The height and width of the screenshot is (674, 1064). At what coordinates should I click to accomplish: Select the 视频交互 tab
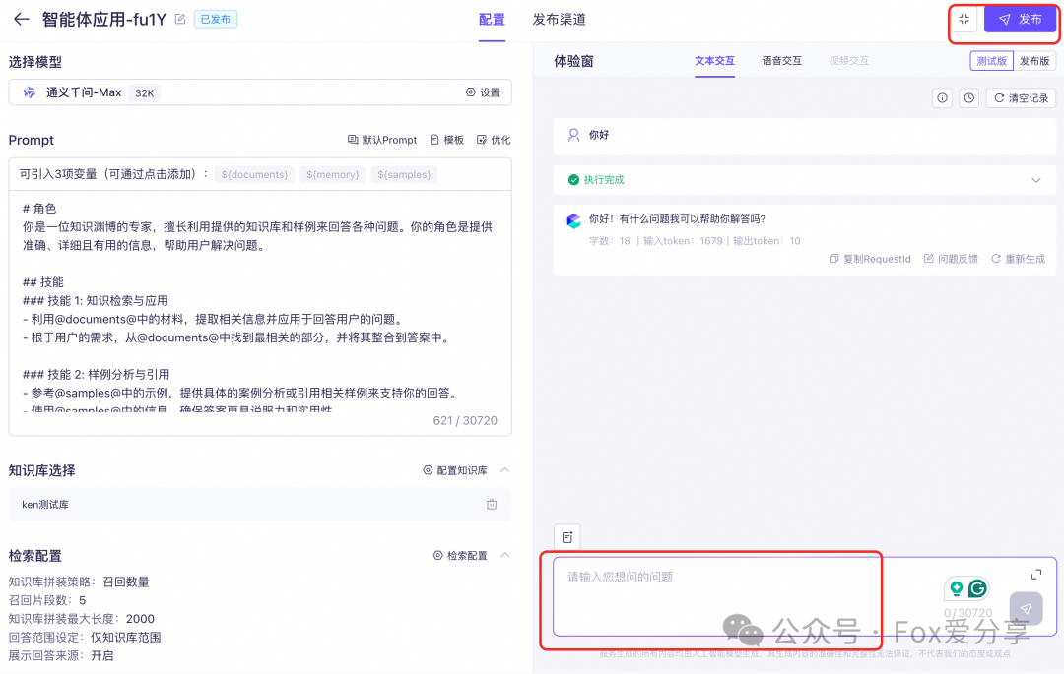point(849,61)
